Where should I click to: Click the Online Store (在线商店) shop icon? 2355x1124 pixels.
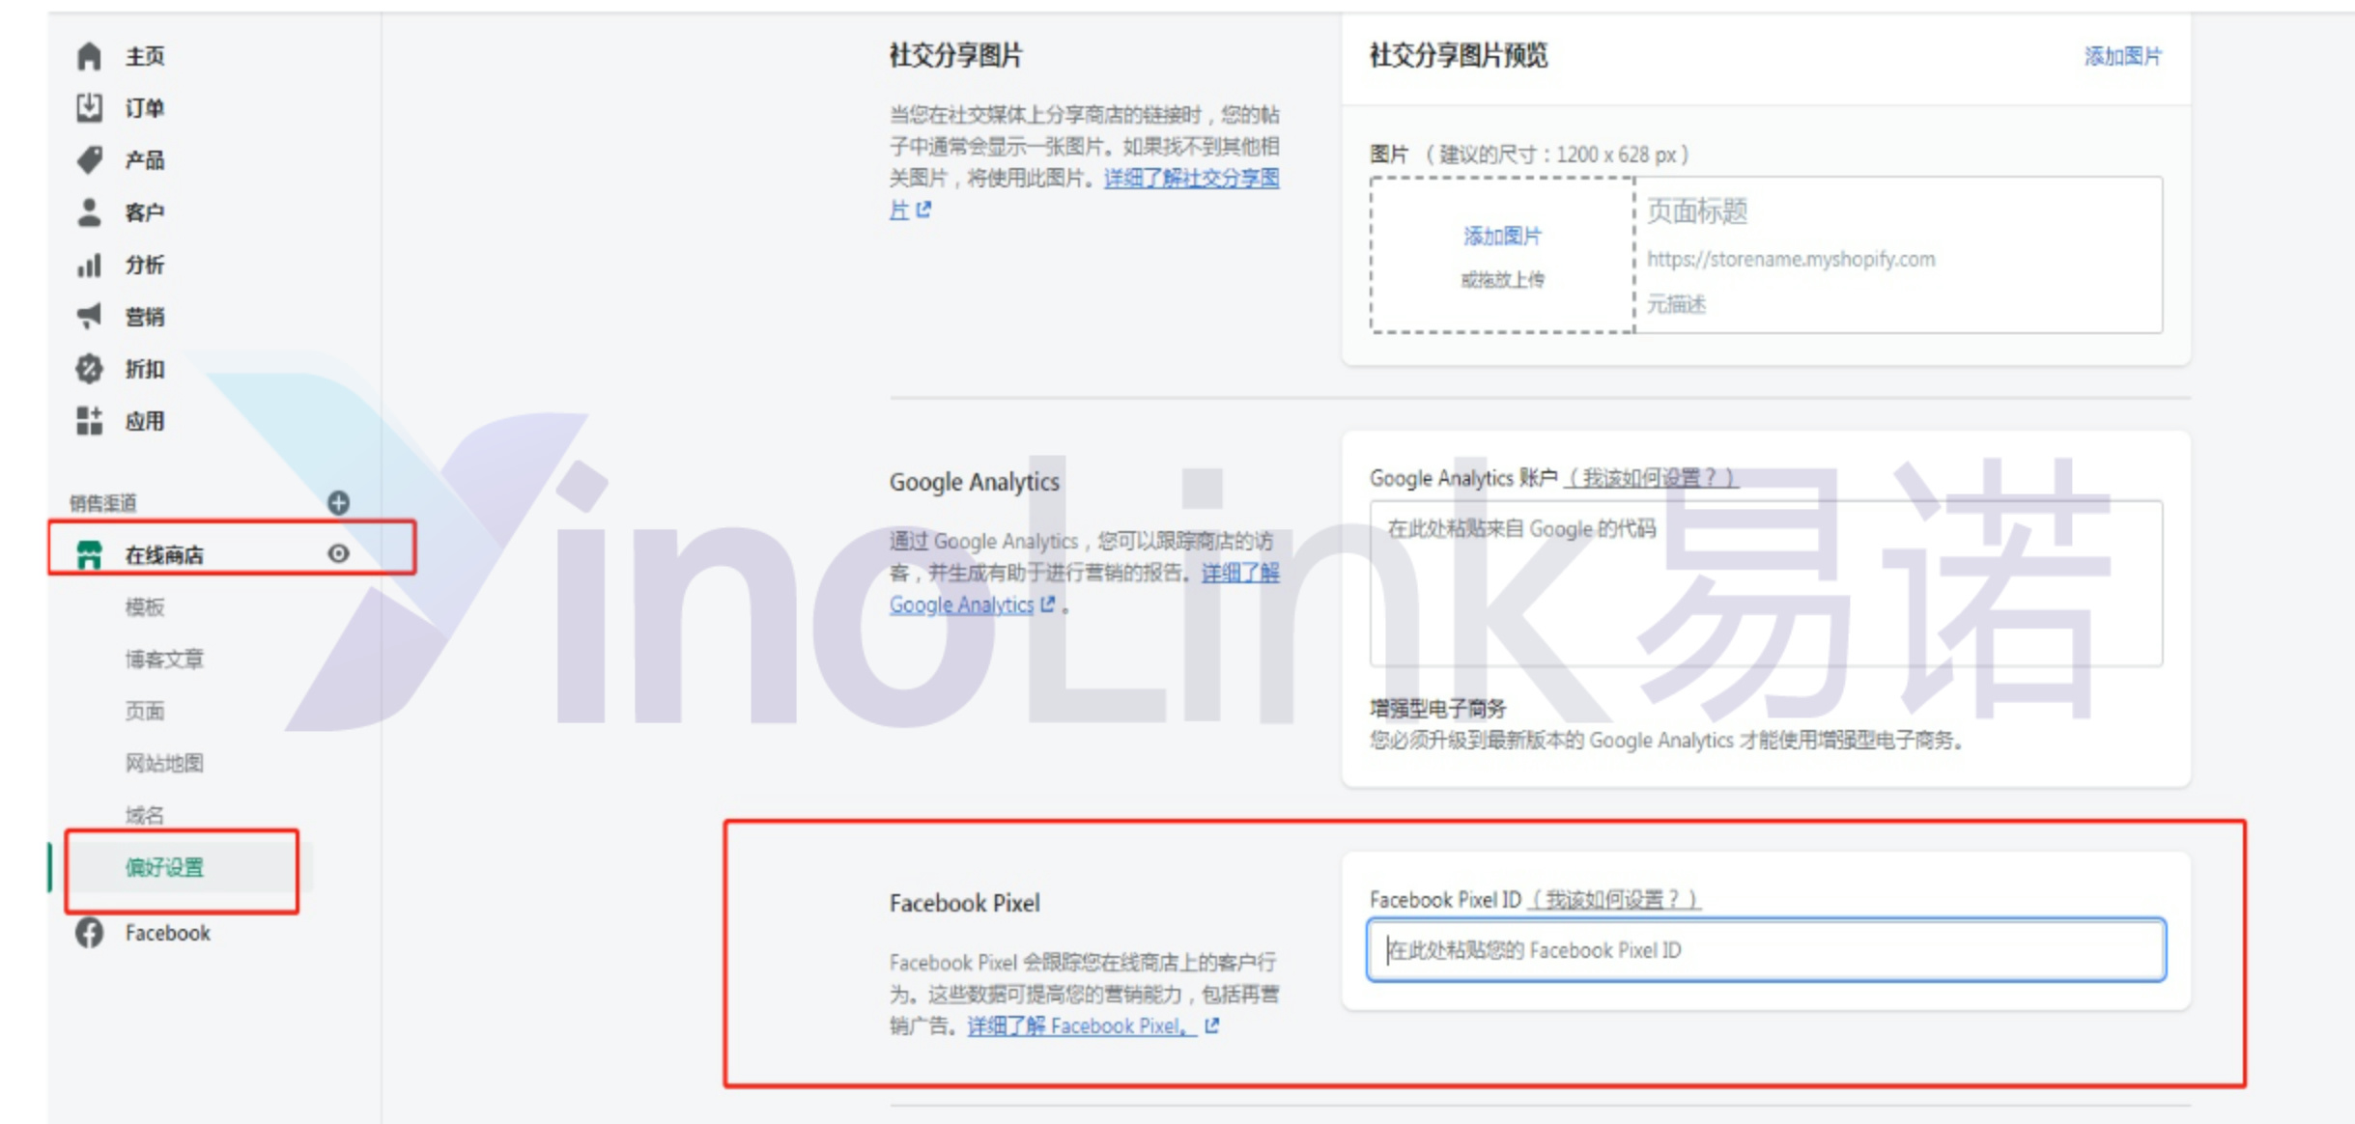click(89, 554)
